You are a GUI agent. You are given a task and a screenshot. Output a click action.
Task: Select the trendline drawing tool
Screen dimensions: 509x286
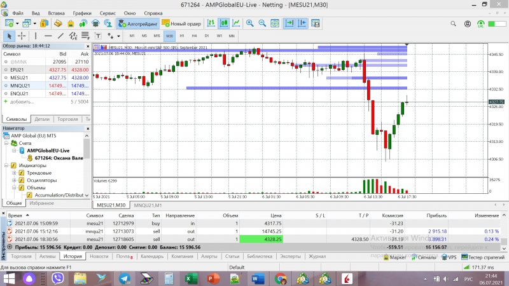click(x=60, y=36)
